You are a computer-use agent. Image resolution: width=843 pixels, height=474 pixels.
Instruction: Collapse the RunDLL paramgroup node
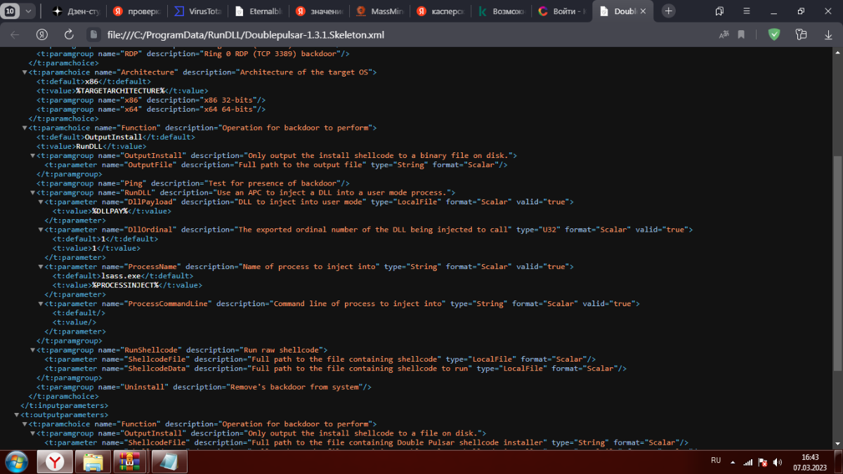coord(34,192)
